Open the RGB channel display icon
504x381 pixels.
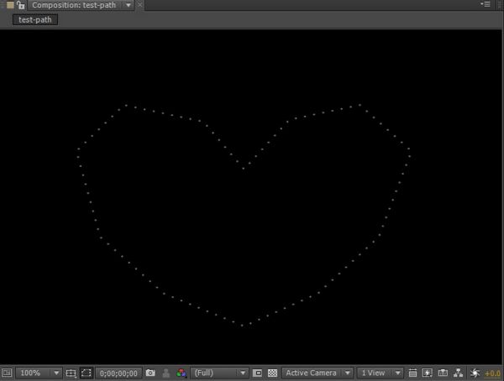tap(181, 373)
